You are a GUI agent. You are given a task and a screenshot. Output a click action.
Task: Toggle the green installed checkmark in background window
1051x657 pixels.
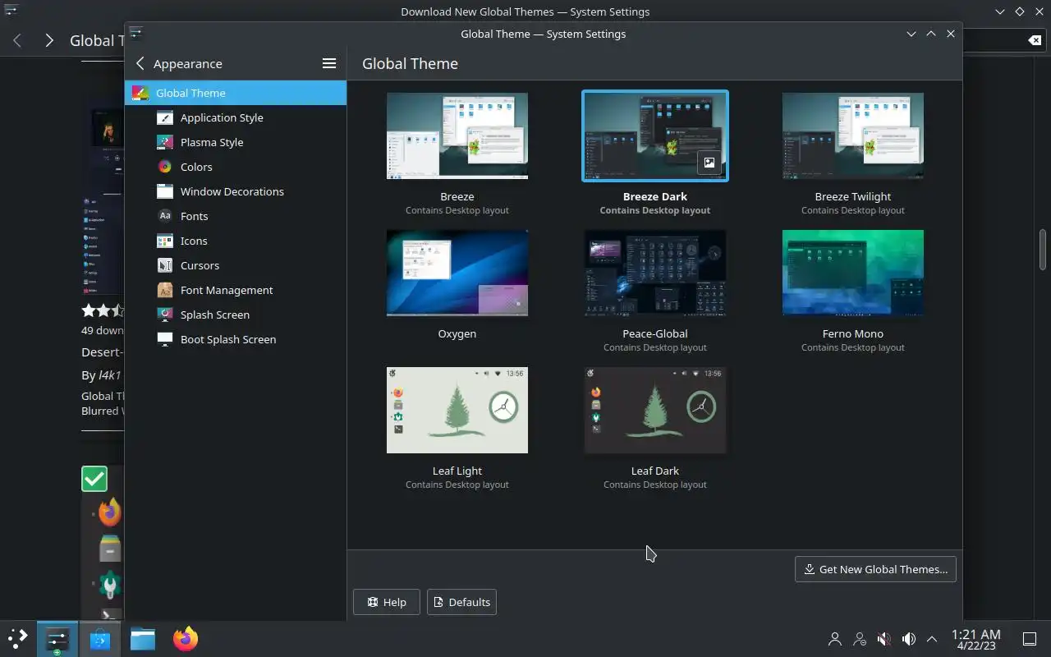[x=94, y=479]
